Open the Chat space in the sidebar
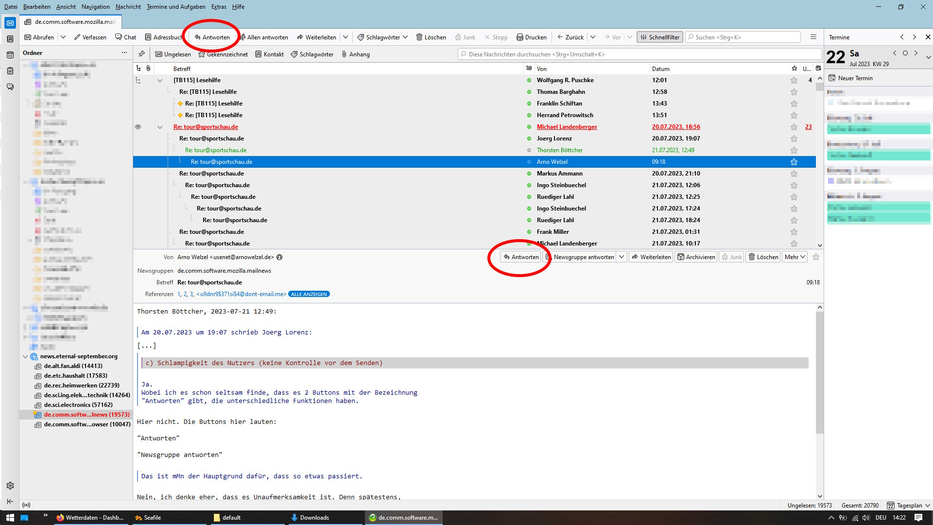933x525 pixels. [10, 87]
